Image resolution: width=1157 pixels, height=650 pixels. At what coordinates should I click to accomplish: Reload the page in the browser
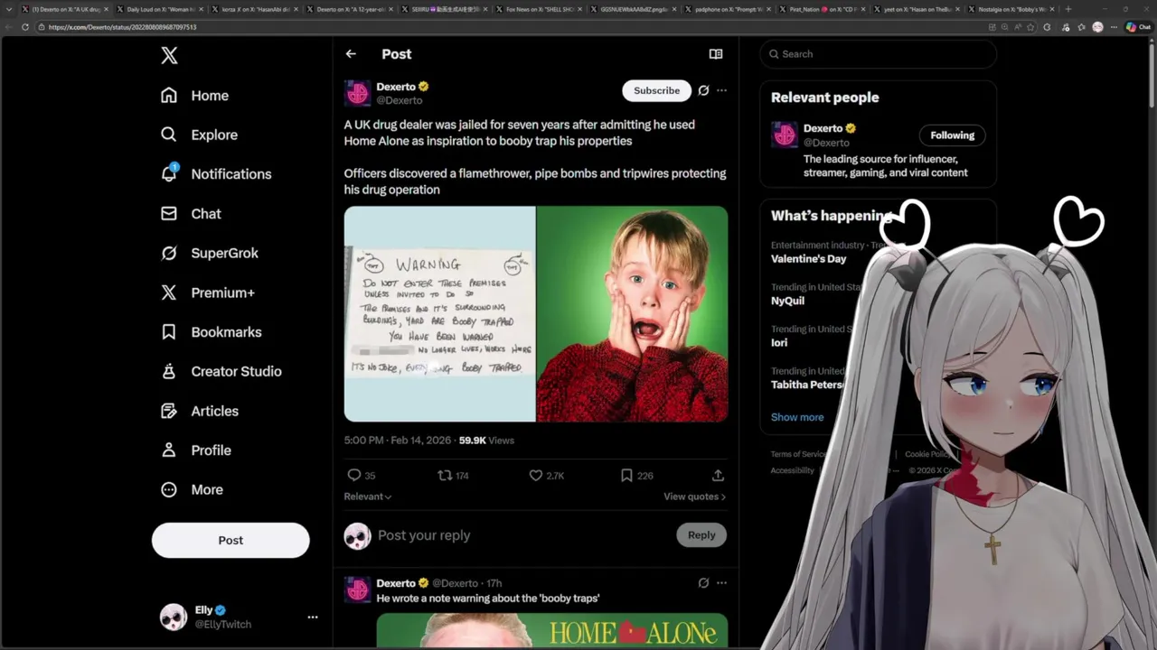[x=25, y=27]
